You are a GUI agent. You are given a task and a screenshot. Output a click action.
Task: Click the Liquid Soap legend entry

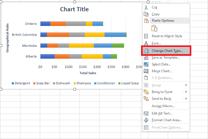pos(129,83)
